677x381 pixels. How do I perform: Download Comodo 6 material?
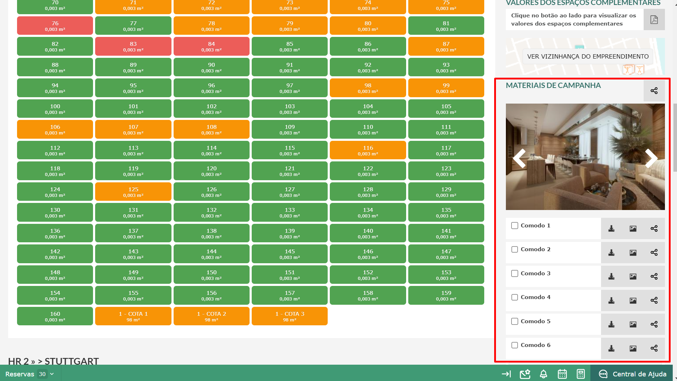(x=611, y=348)
